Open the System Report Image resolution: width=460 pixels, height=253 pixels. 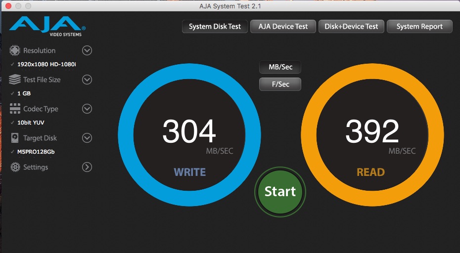[419, 26]
